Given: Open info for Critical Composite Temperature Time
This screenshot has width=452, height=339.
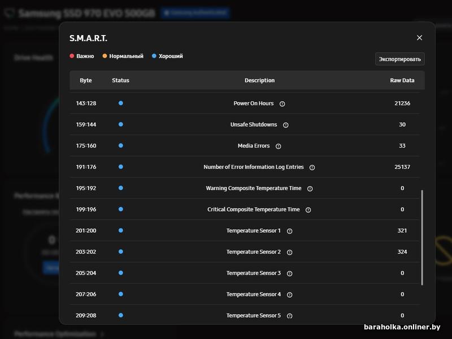Looking at the screenshot, I should click(x=308, y=210).
